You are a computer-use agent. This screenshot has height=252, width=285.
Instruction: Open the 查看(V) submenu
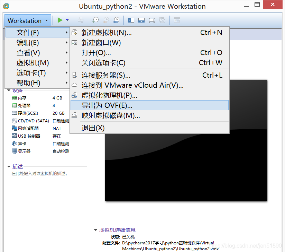[x=37, y=53]
